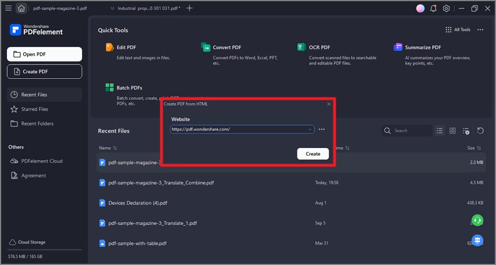Launch the OCR PDF tool icon
The height and width of the screenshot is (265, 496).
pyautogui.click(x=301, y=47)
